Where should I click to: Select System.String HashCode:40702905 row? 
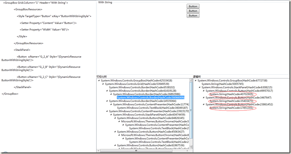(x=231, y=94)
